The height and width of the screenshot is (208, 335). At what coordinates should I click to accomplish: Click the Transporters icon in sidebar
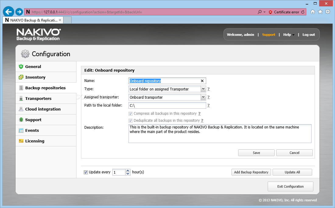tap(21, 98)
